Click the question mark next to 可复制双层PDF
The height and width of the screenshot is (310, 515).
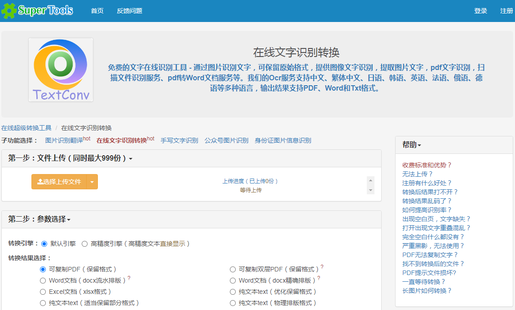321,266
